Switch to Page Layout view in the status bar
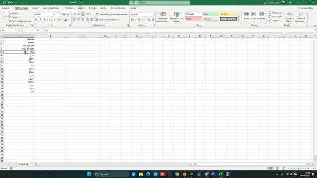317x178 pixels. (277, 168)
